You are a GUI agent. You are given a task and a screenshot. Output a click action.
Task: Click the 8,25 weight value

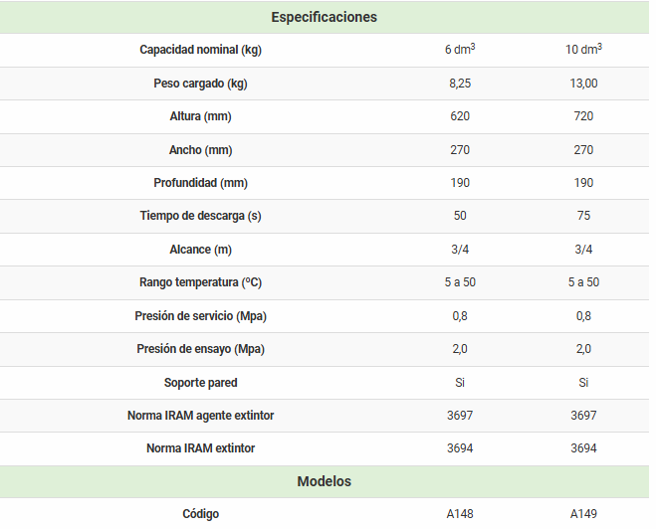point(460,84)
